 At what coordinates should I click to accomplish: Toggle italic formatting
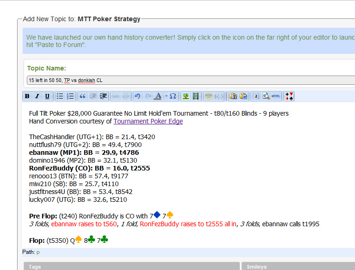[x=37, y=96]
